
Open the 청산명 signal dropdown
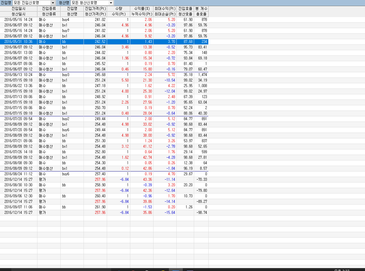pos(92,3)
